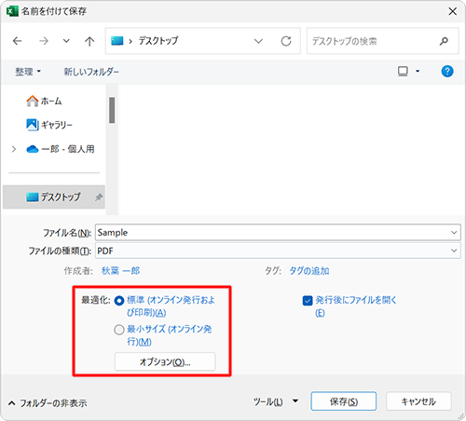Expand the file name dropdown arrow

(454, 232)
